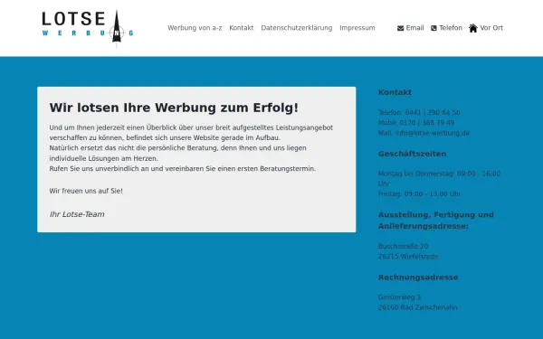Click the Ausstellung, Fertigung und Anlieferungsadresse heading

436,221
